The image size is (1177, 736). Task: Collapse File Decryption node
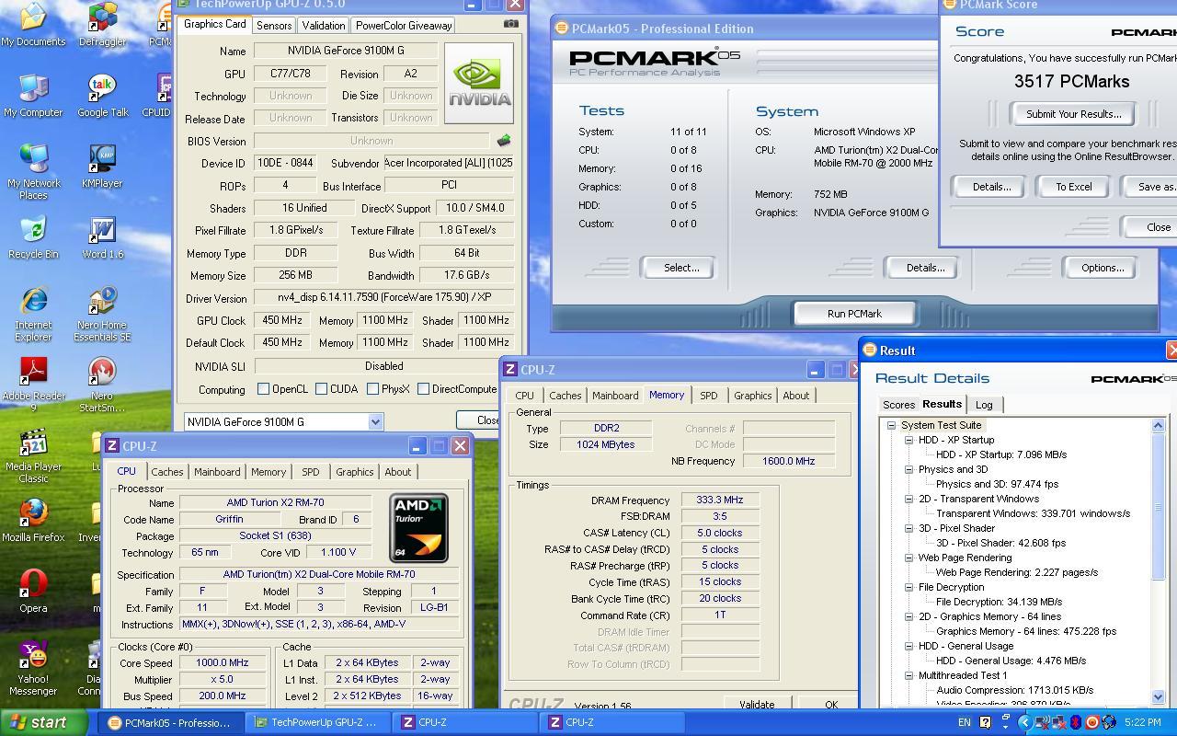pyautogui.click(x=908, y=587)
